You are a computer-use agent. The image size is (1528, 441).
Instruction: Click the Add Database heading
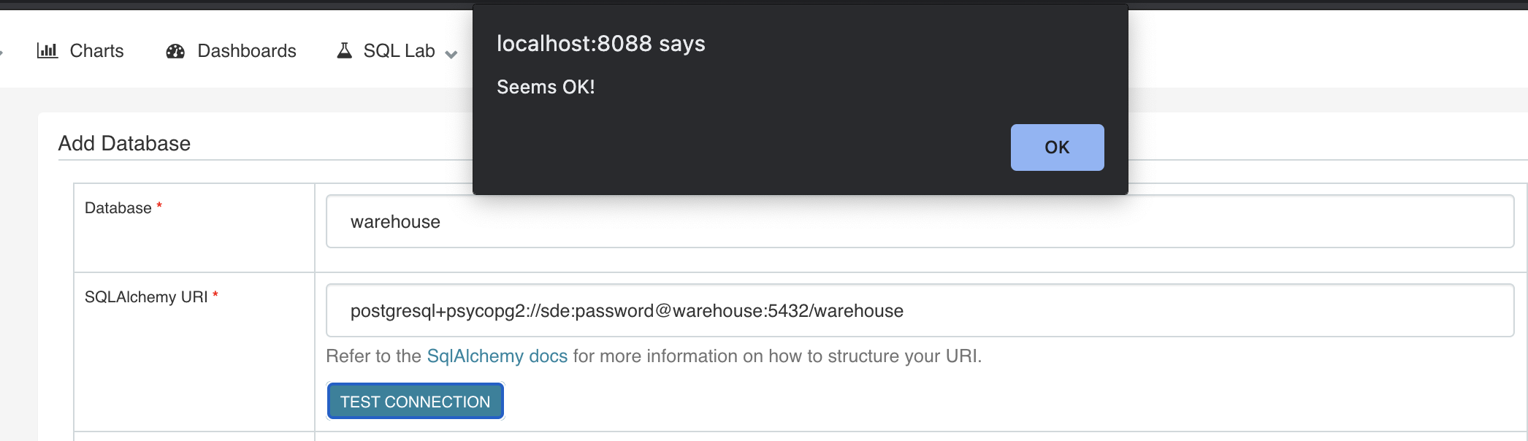[124, 143]
